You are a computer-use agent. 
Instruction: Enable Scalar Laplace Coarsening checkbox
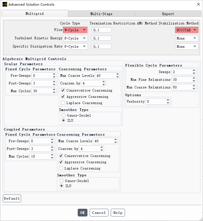pyautogui.click(x=63, y=103)
